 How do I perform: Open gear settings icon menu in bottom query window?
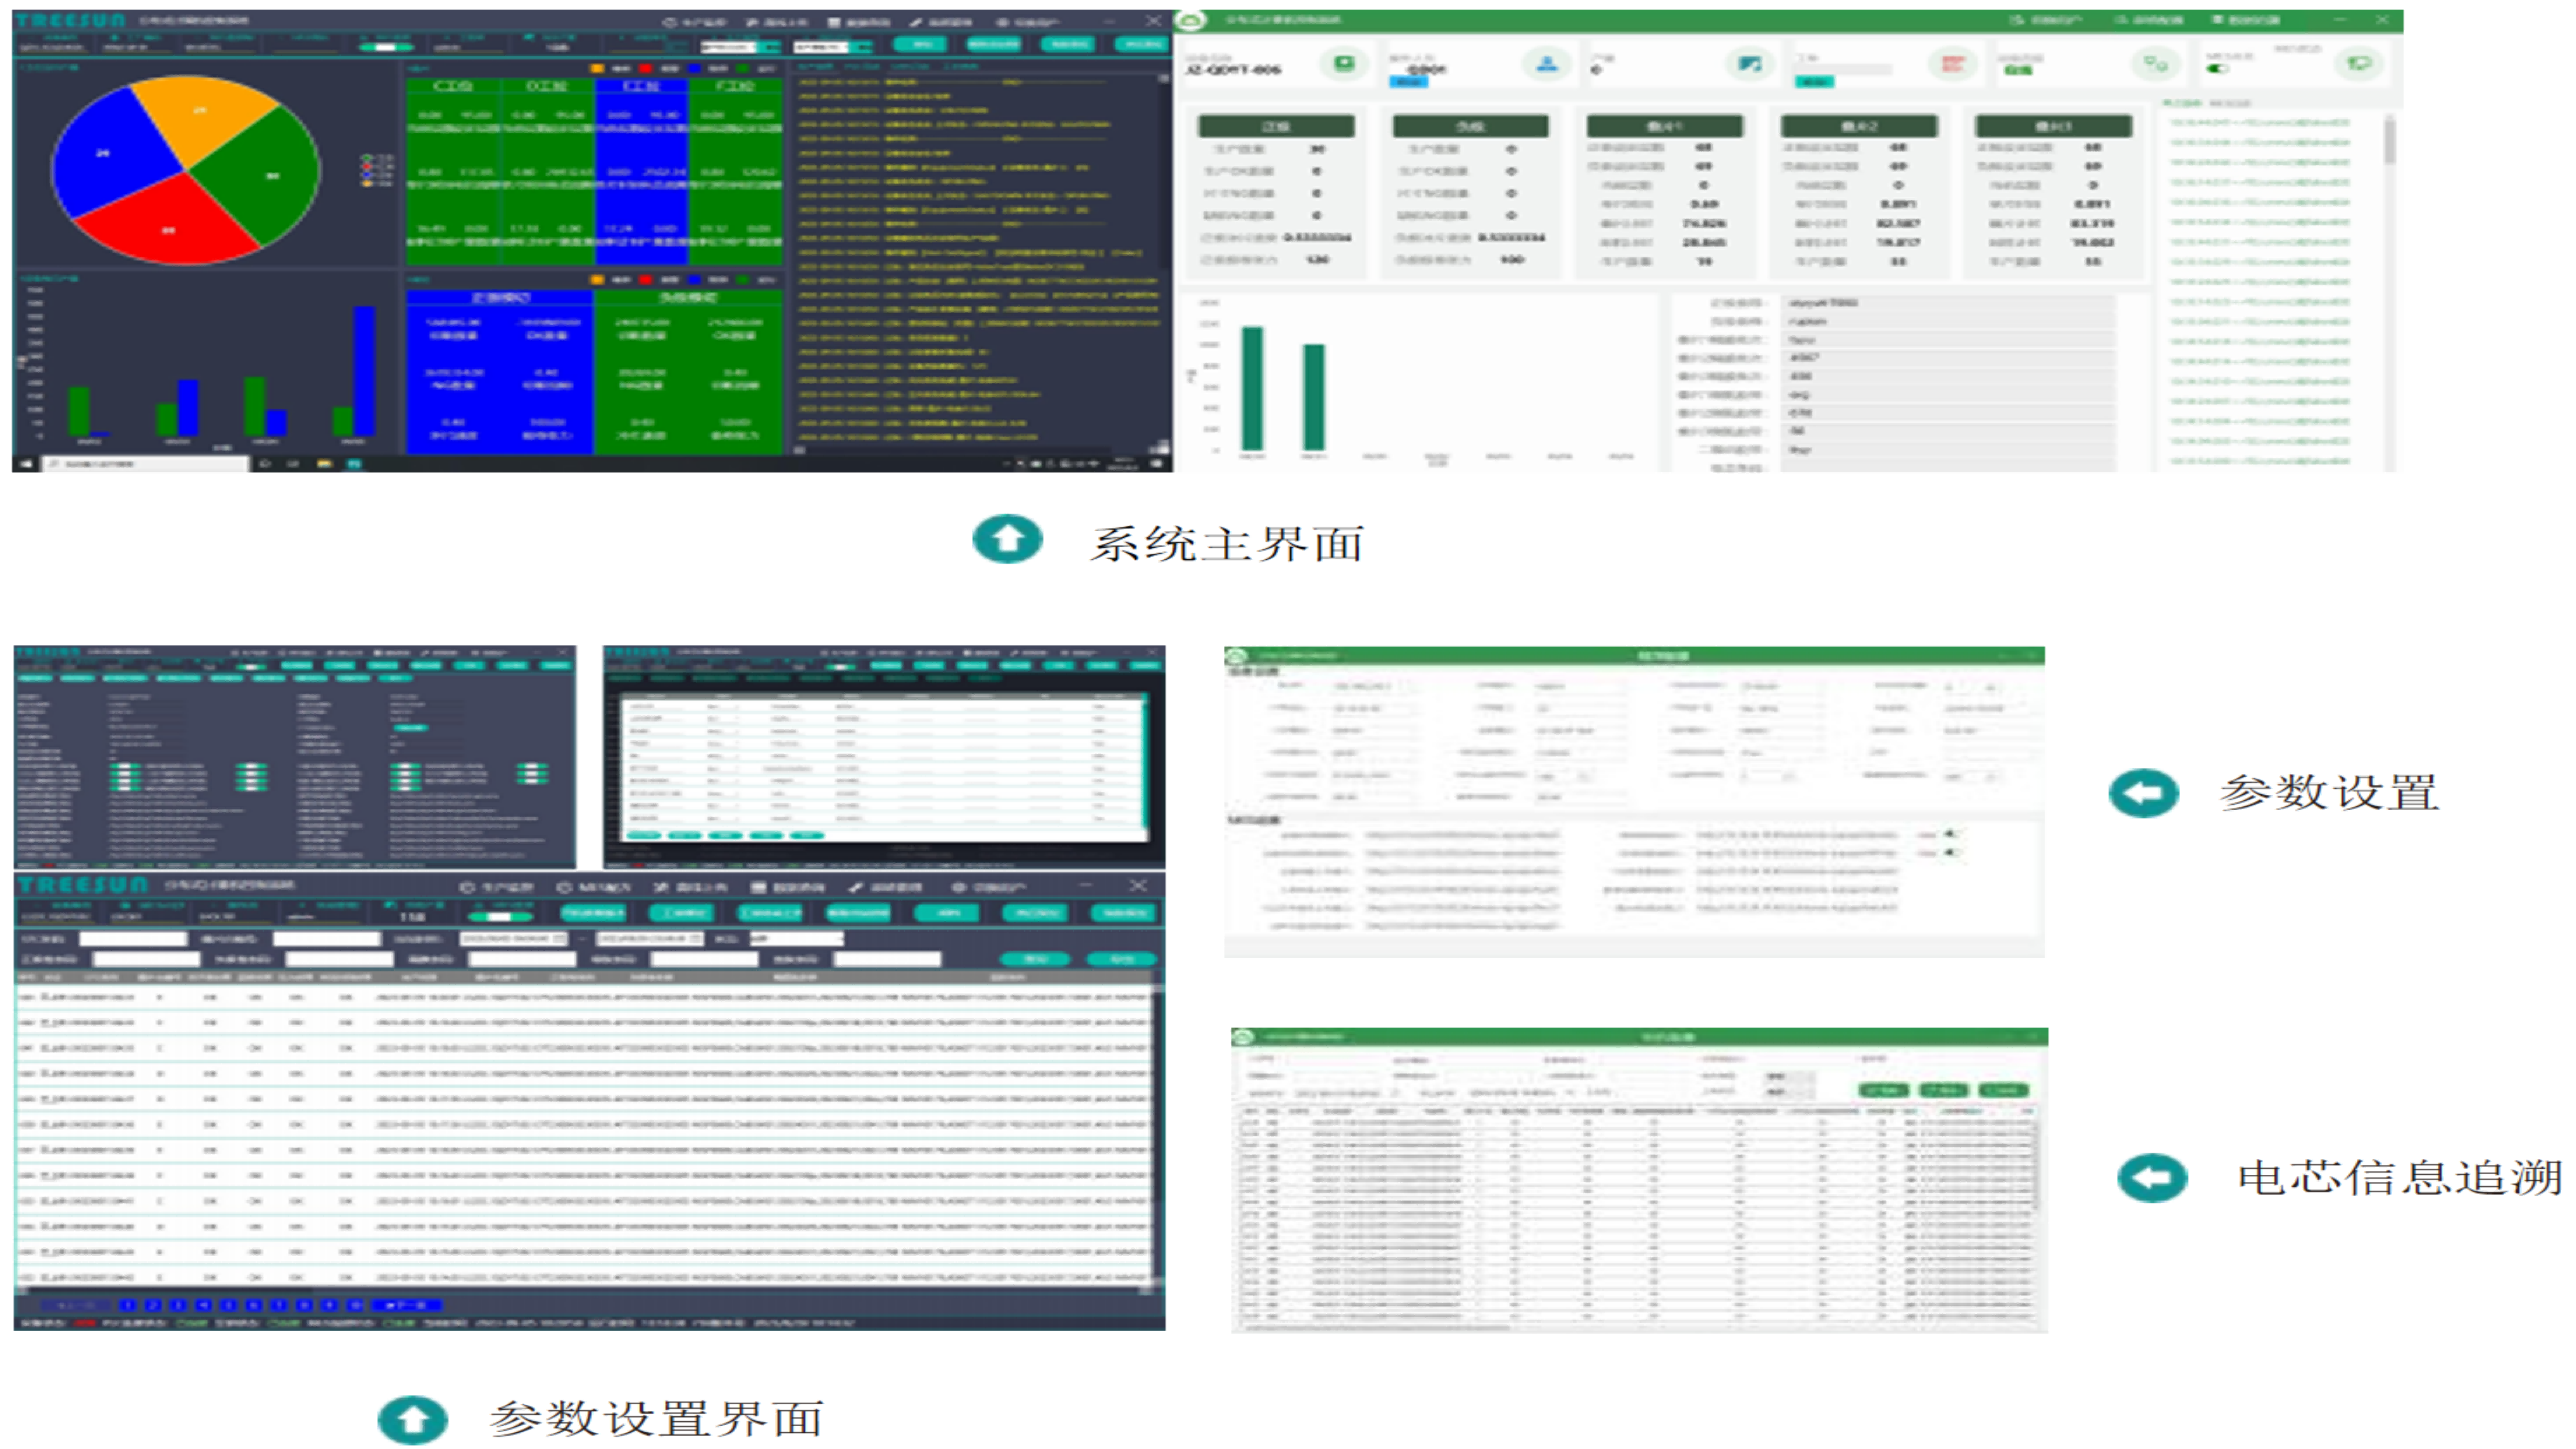click(988, 887)
